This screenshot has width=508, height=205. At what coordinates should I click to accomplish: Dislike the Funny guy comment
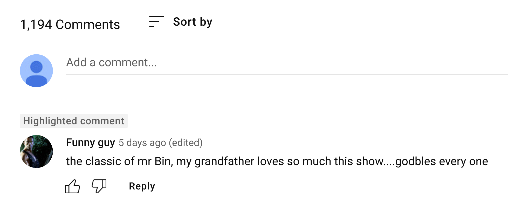99,186
